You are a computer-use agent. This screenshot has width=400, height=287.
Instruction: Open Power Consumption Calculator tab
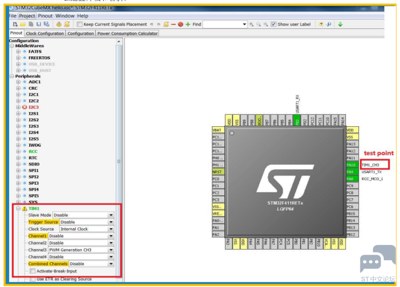point(127,33)
